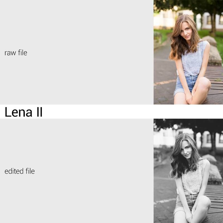Click the "edited file" label
Screen dimensions: 223x223
click(20, 171)
